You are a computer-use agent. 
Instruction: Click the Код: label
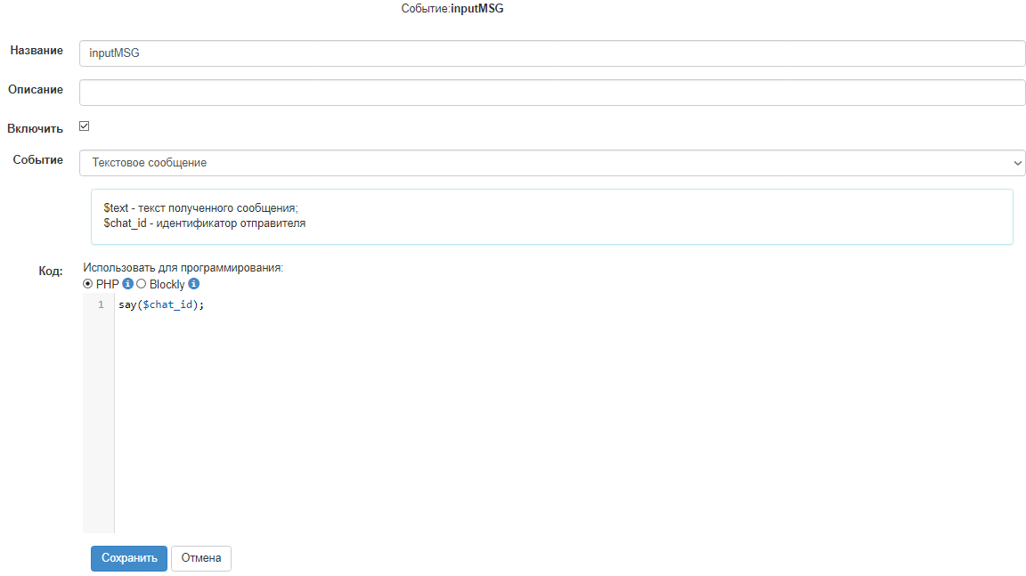click(51, 271)
